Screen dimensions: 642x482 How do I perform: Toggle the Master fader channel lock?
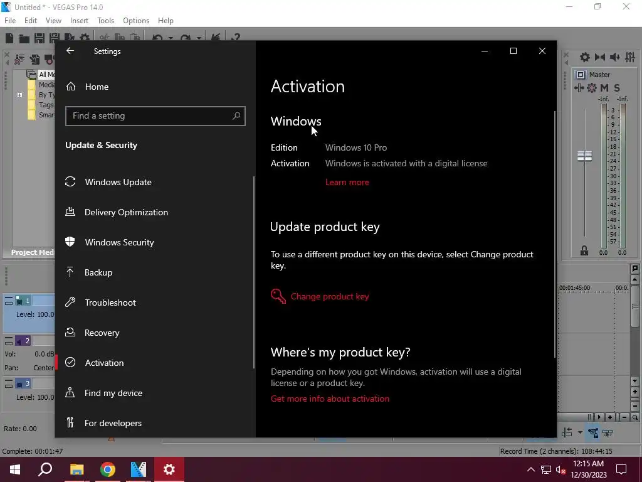(584, 250)
